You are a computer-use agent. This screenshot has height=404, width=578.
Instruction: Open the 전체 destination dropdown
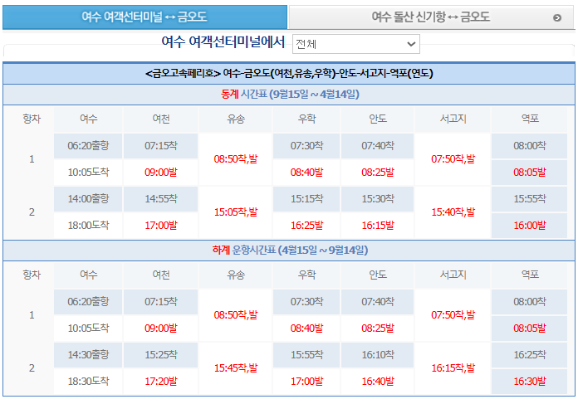[x=355, y=43]
